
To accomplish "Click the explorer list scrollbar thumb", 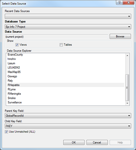I will (x=127, y=88).
